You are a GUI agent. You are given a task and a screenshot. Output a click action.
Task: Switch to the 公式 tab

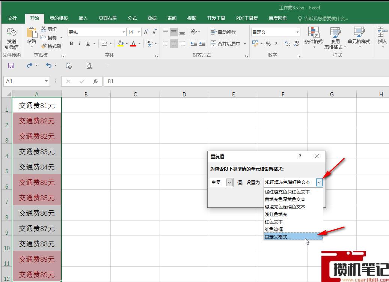coord(132,18)
